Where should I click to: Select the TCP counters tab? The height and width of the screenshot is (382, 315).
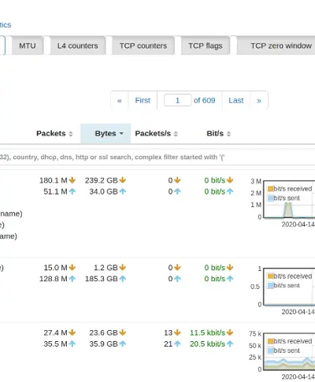coord(143,46)
